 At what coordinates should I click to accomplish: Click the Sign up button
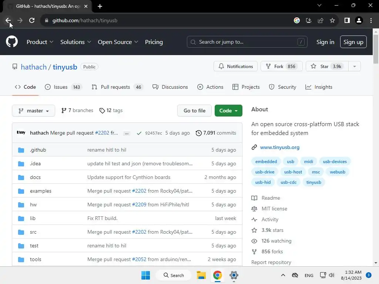(353, 42)
